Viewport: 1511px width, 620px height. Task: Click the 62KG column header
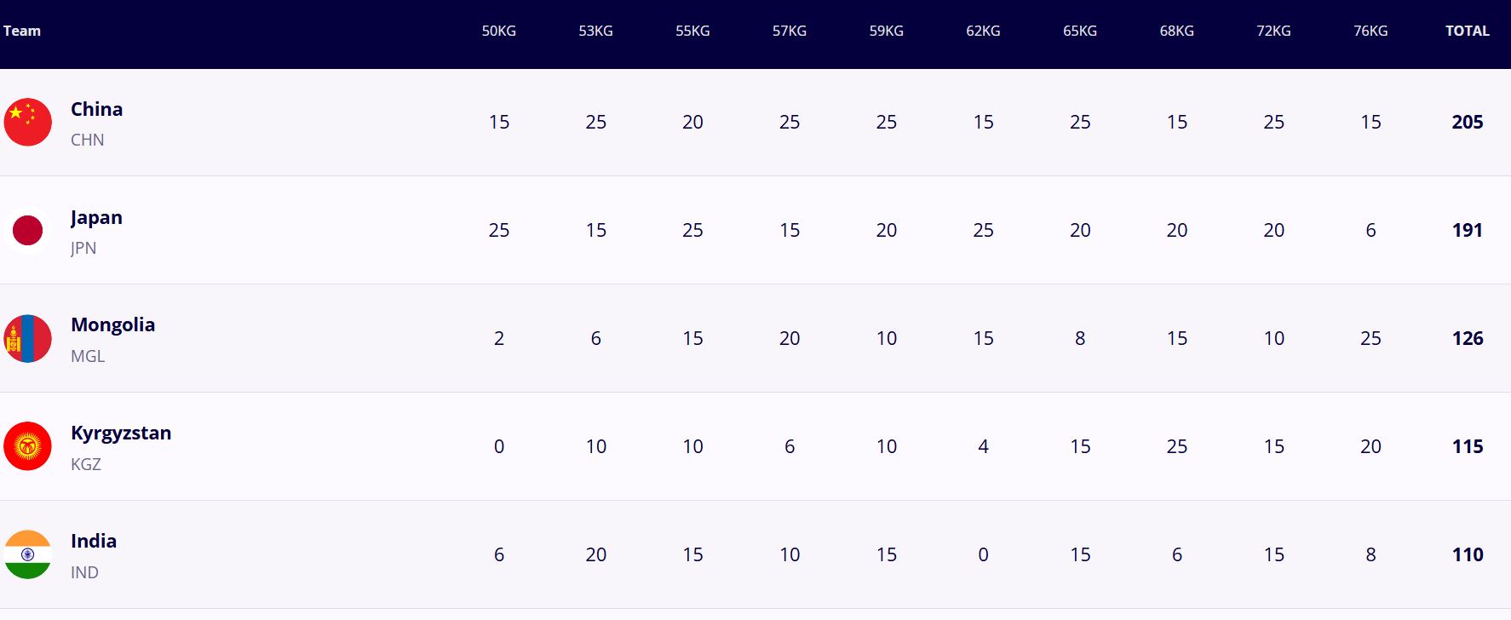click(x=983, y=31)
